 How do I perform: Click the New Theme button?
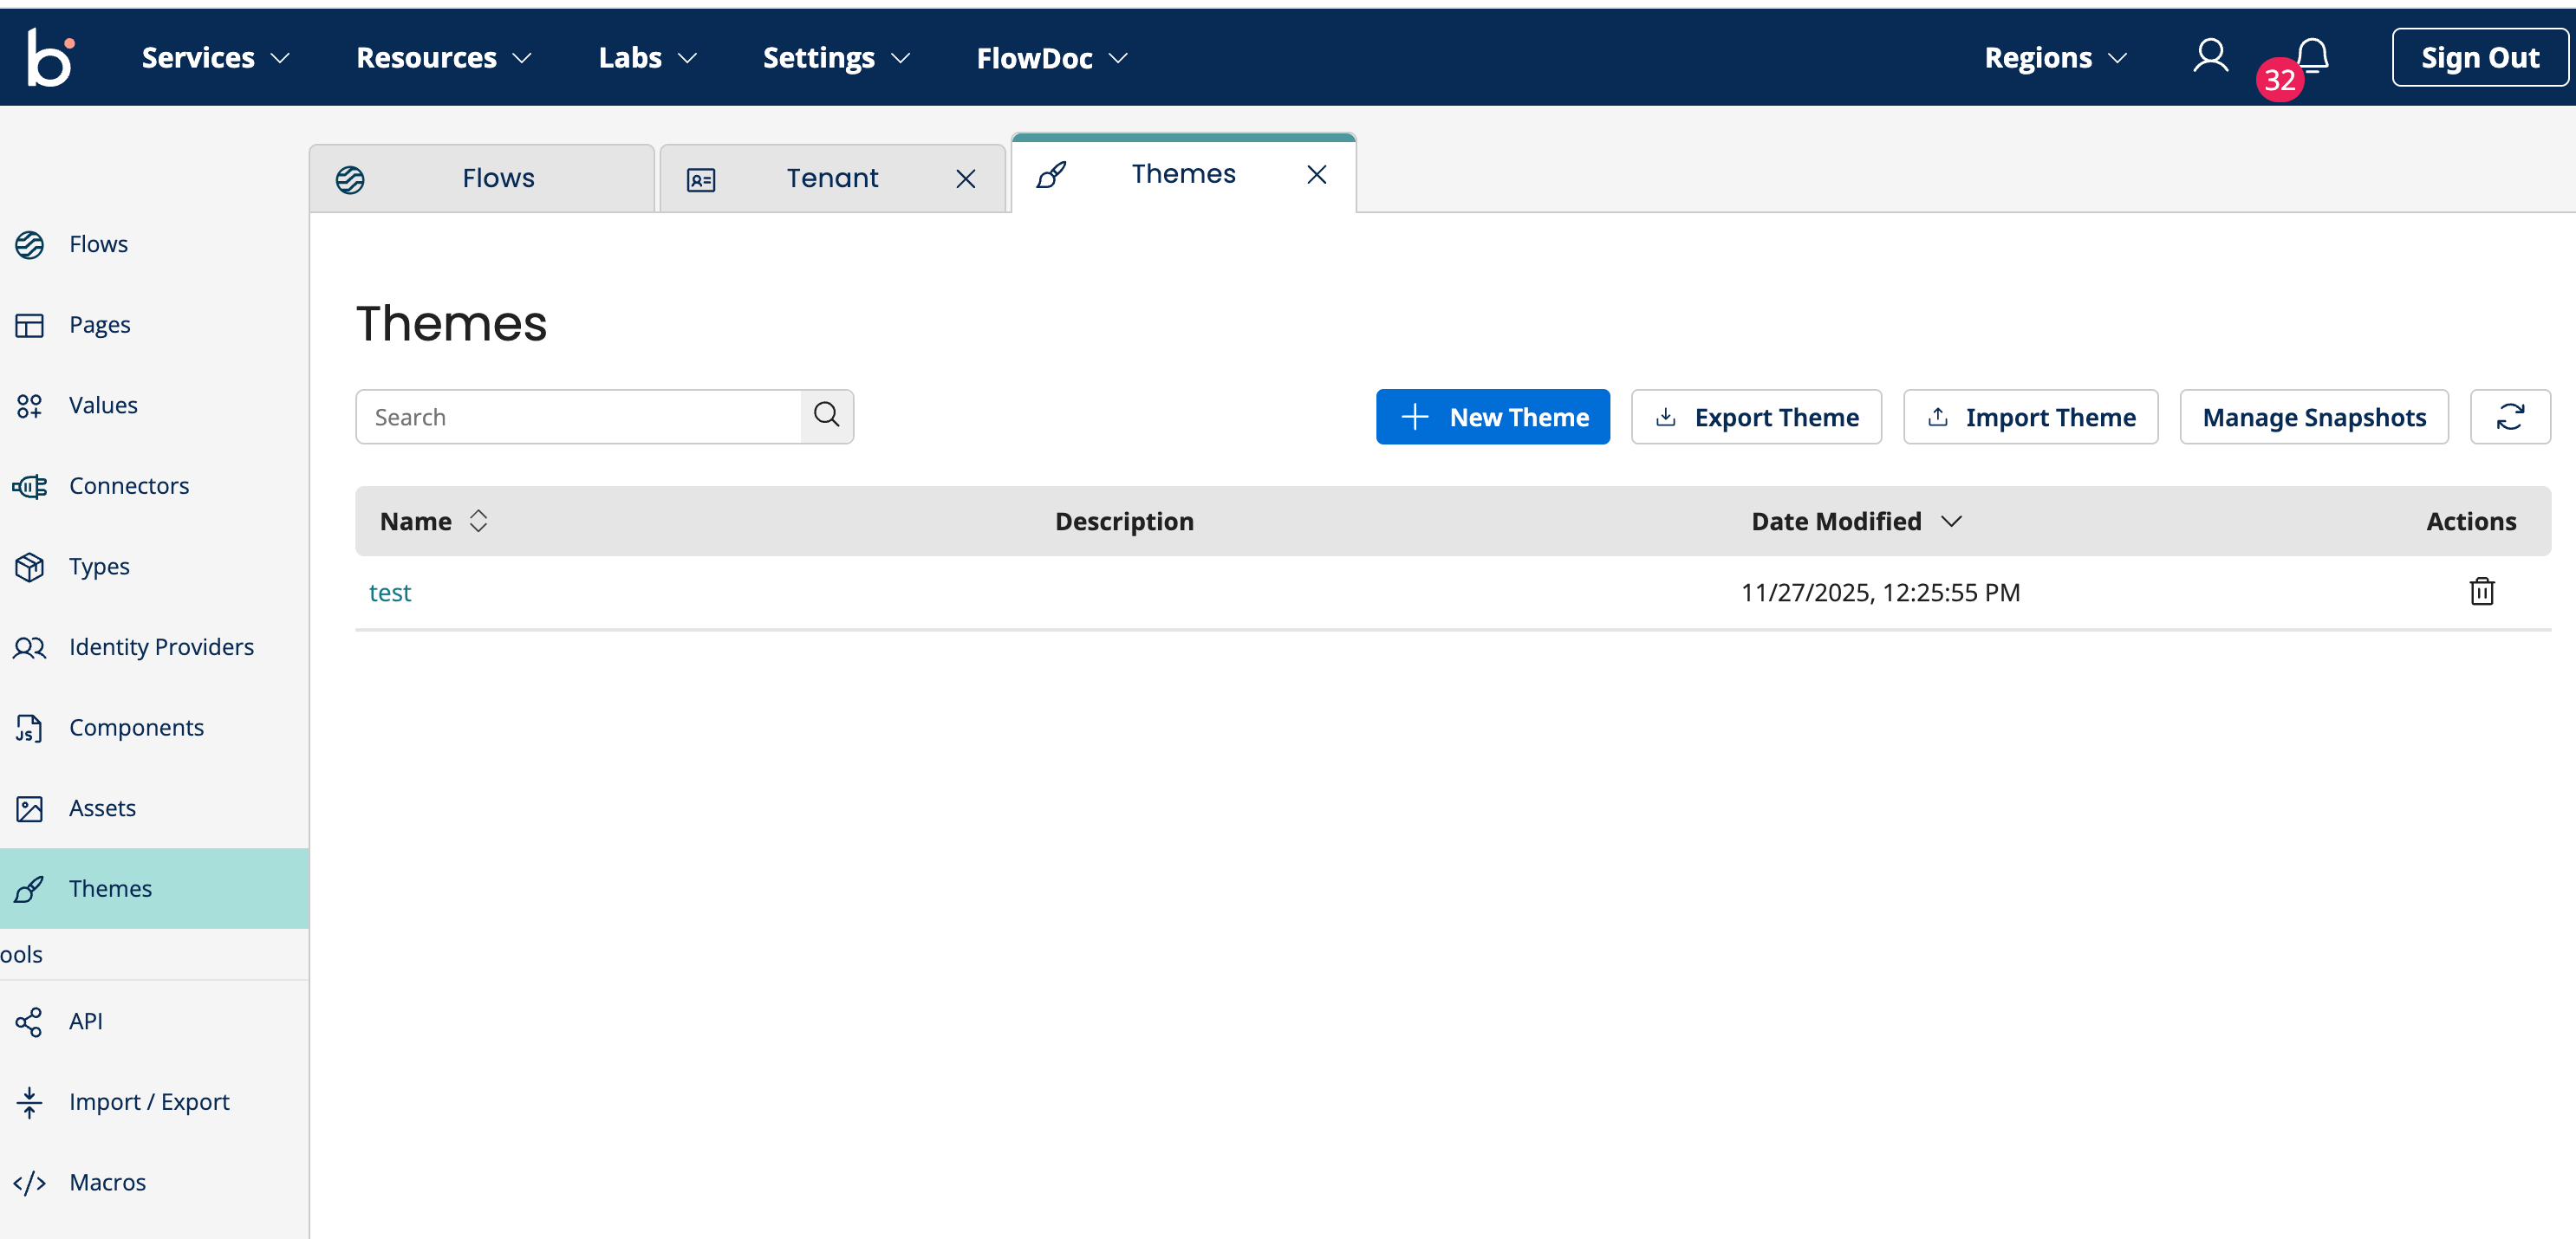click(1492, 417)
